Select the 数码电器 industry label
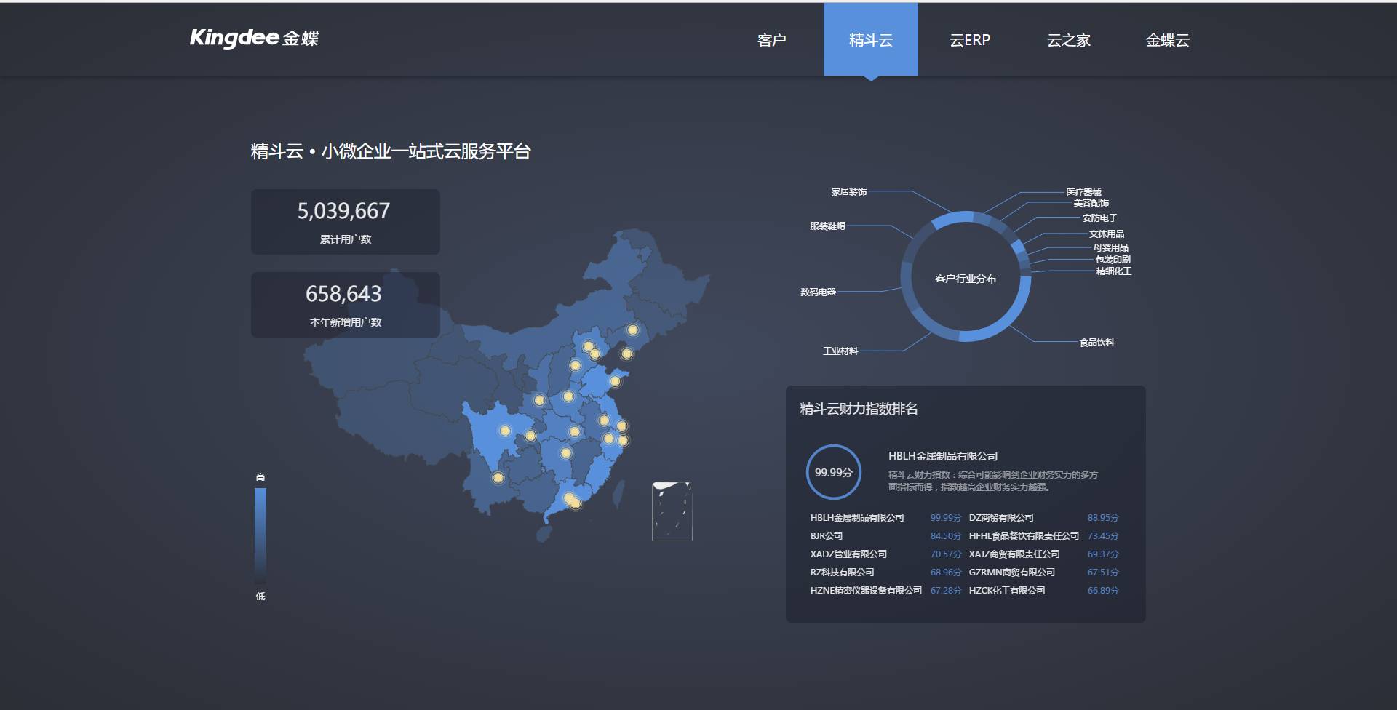 click(819, 292)
